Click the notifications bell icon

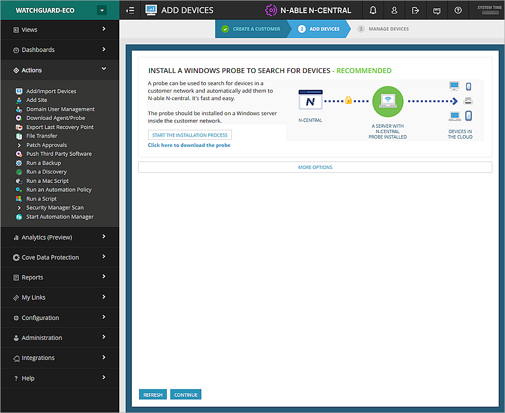pyautogui.click(x=373, y=10)
